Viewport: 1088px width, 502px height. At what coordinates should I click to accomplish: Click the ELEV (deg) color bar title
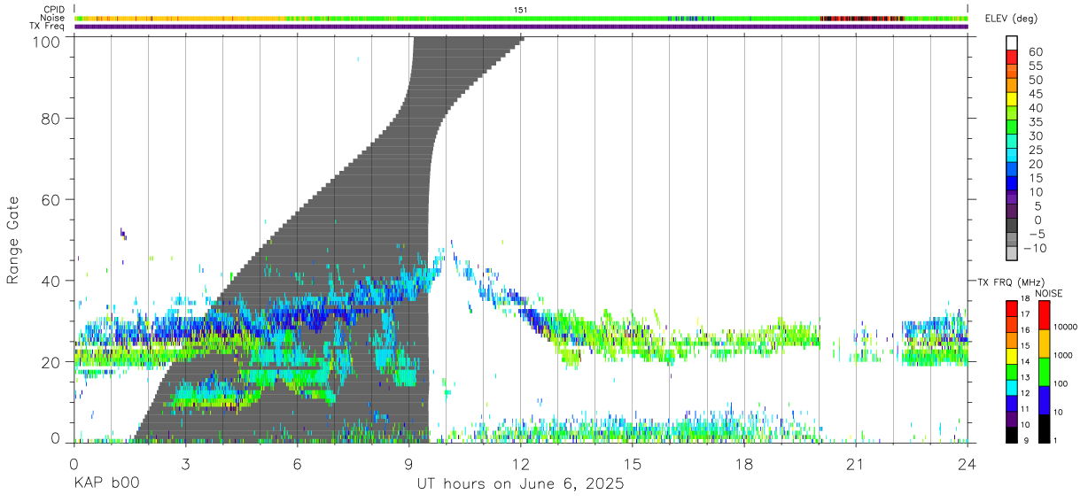click(x=1011, y=19)
